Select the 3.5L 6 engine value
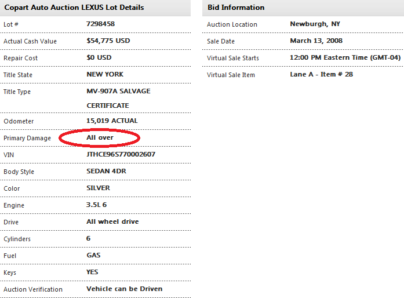The width and height of the screenshot is (404, 298). 97,205
